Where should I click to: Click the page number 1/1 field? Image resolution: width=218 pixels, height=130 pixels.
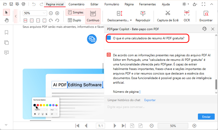coord(100,126)
